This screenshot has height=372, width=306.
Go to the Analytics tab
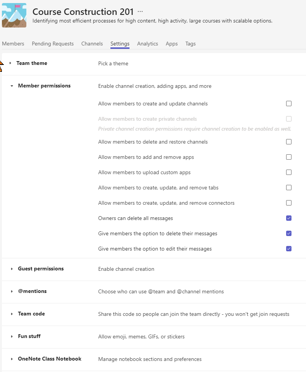tap(147, 44)
